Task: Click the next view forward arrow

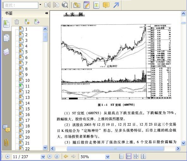Action: click(x=73, y=156)
